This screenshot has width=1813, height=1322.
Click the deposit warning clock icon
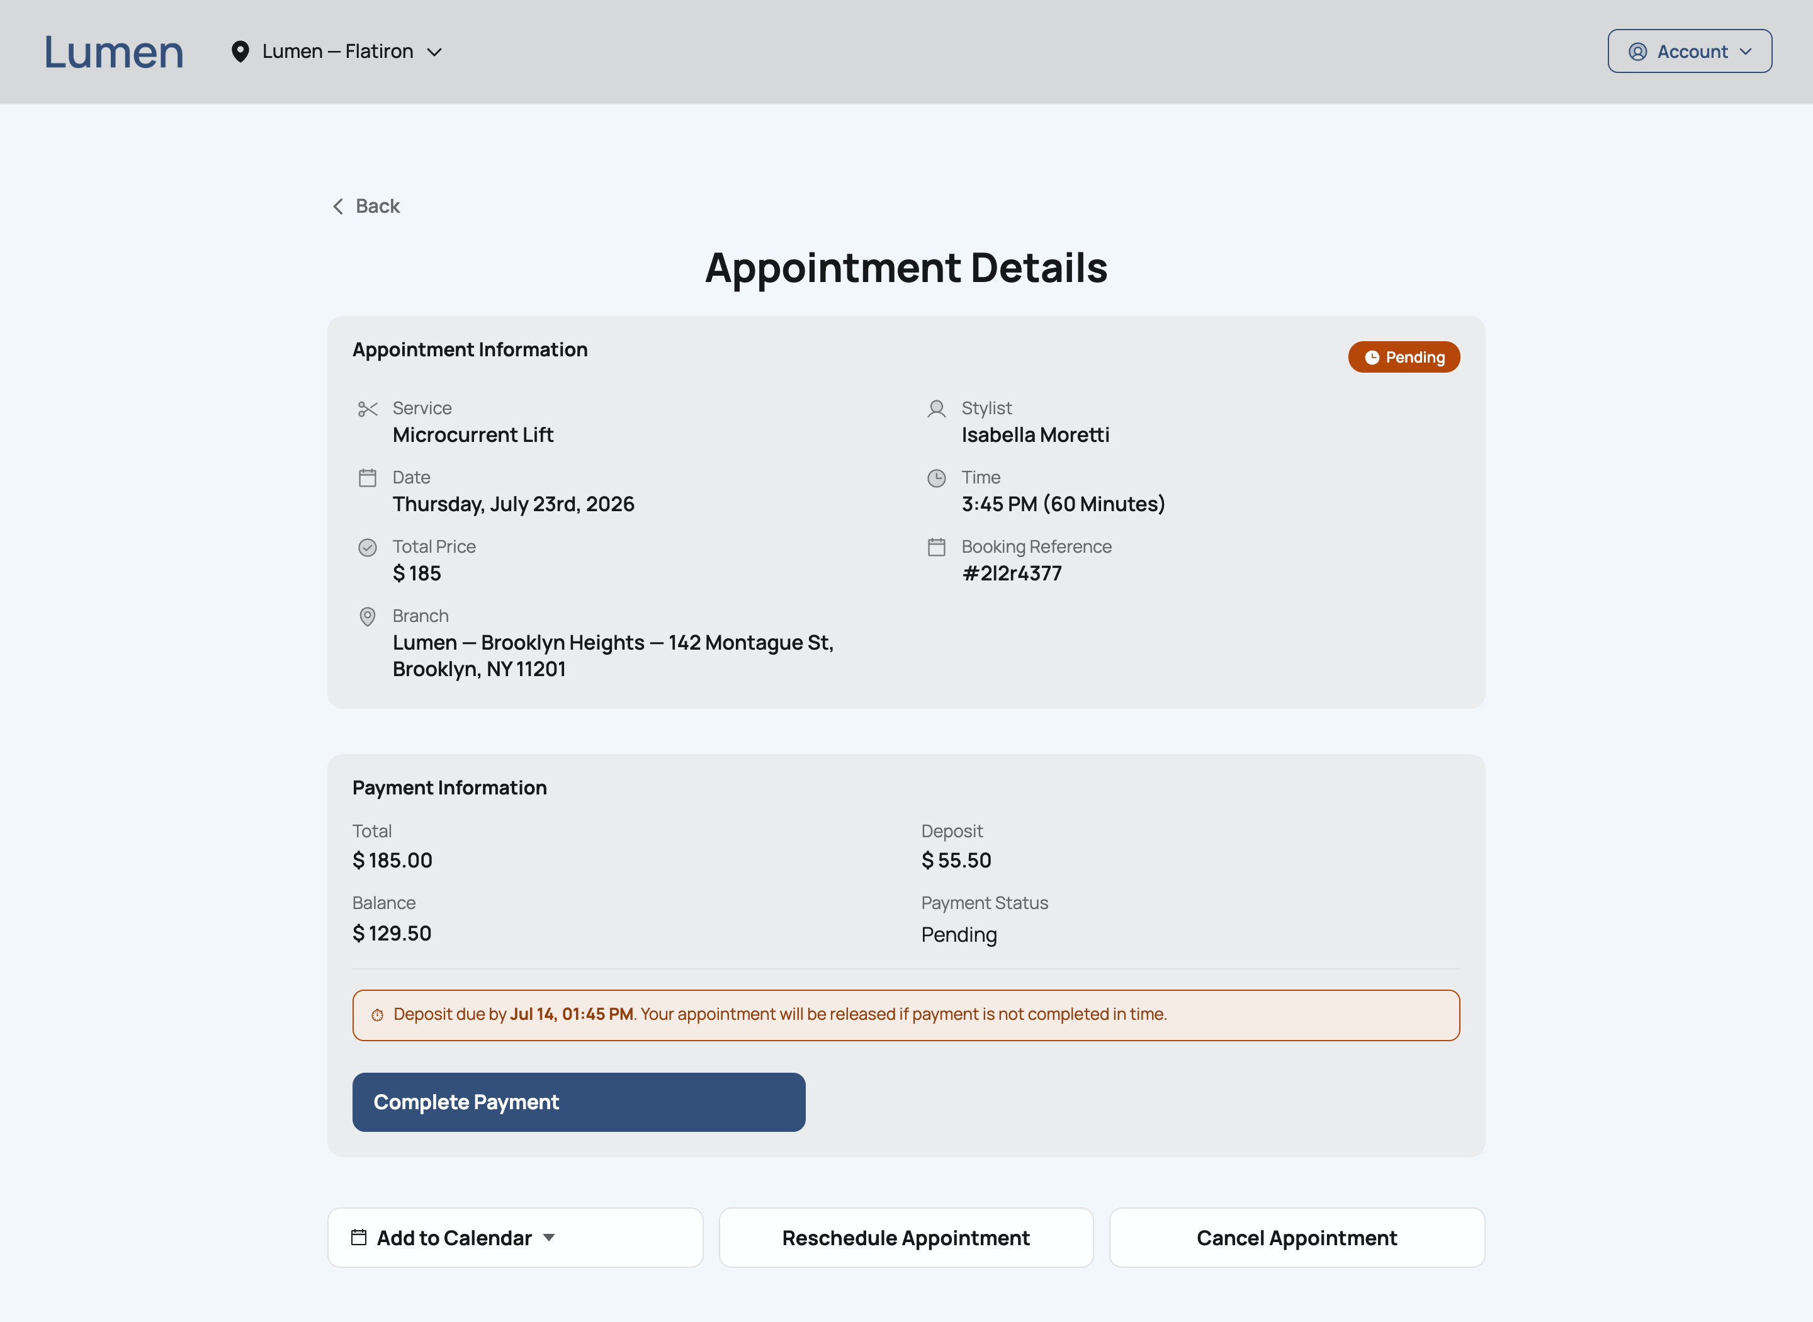378,1015
